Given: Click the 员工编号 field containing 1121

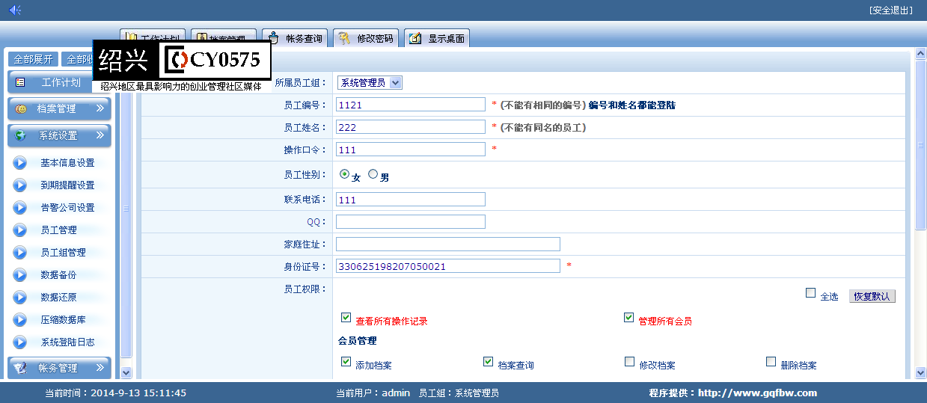Looking at the screenshot, I should (x=411, y=105).
